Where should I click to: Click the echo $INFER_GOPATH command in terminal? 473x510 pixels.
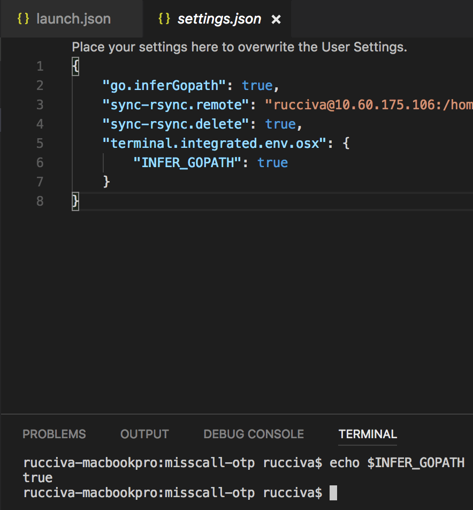coord(397,462)
